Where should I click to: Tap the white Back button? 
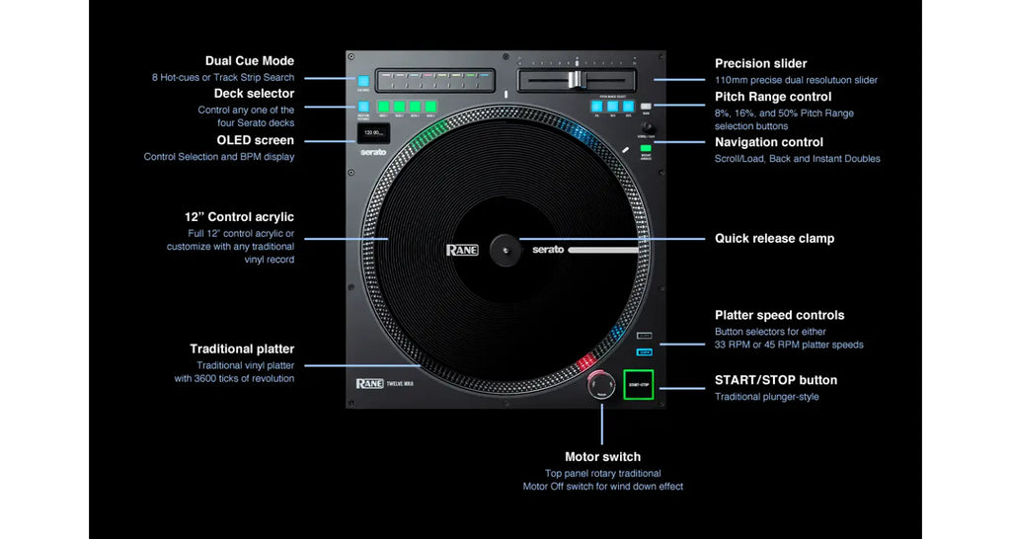pyautogui.click(x=646, y=106)
